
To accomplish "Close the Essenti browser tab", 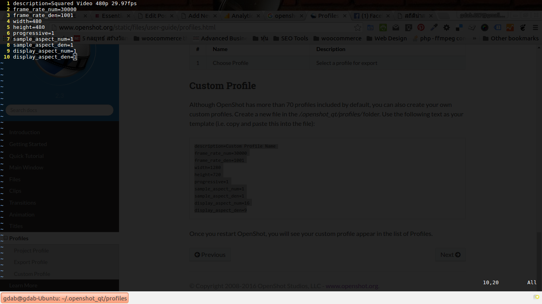I will click(129, 16).
